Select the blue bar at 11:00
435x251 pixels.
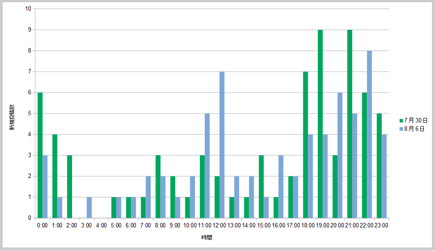pyautogui.click(x=207, y=166)
